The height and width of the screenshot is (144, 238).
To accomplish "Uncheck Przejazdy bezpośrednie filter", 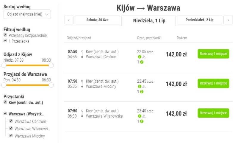I will [x=5, y=35].
